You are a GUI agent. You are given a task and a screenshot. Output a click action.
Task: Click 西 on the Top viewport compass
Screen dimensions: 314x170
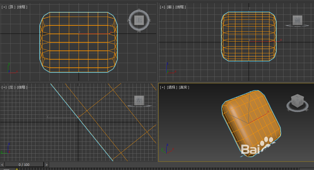pos(129,20)
